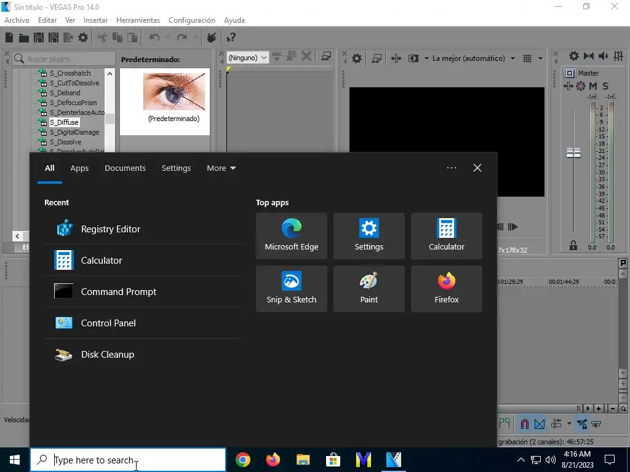
Task: Click the timeline zoom magnifier button
Action: tap(623, 409)
